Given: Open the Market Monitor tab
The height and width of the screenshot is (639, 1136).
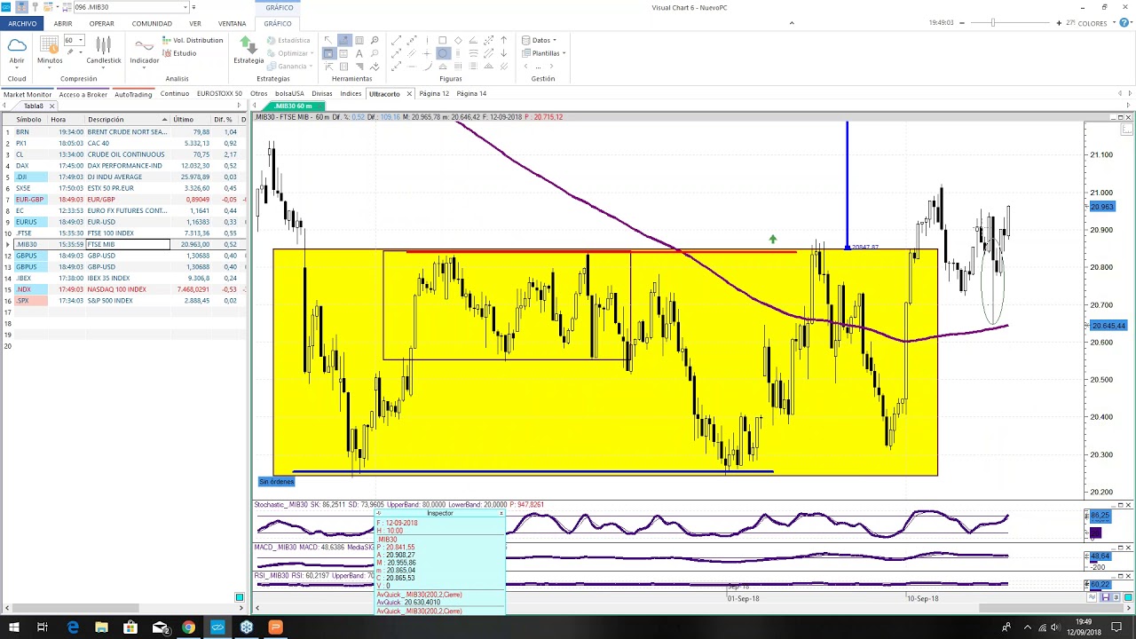Looking at the screenshot, I should [x=28, y=94].
